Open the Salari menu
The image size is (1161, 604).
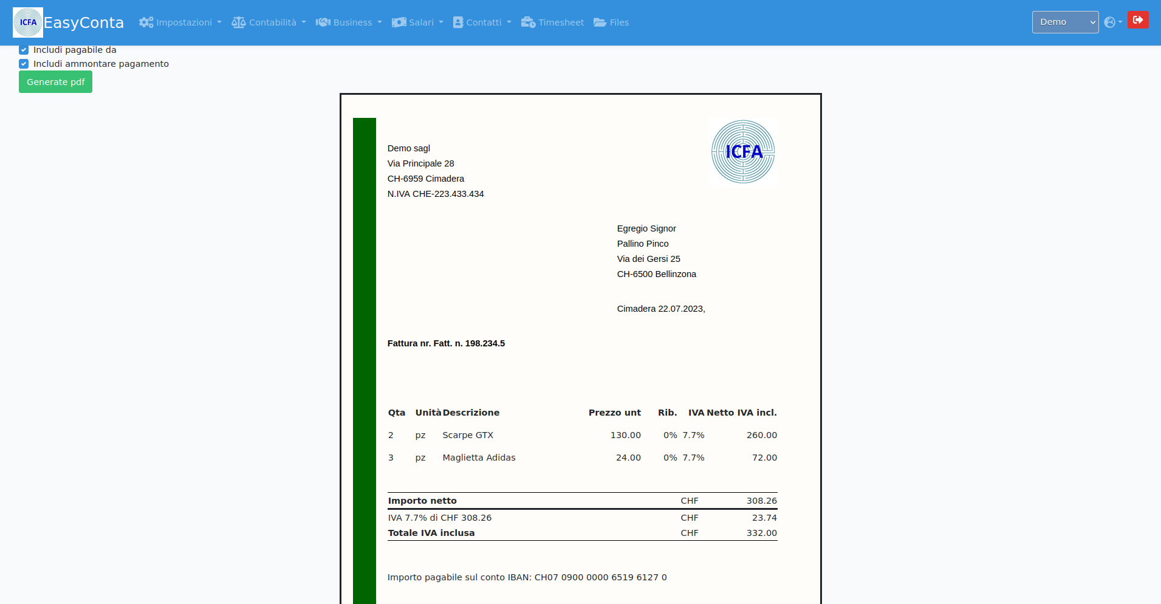coord(417,22)
